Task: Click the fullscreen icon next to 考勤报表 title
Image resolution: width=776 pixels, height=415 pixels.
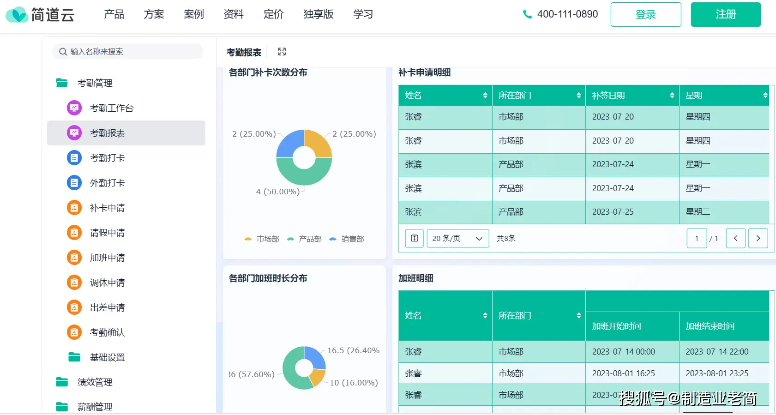Action: 282,52
